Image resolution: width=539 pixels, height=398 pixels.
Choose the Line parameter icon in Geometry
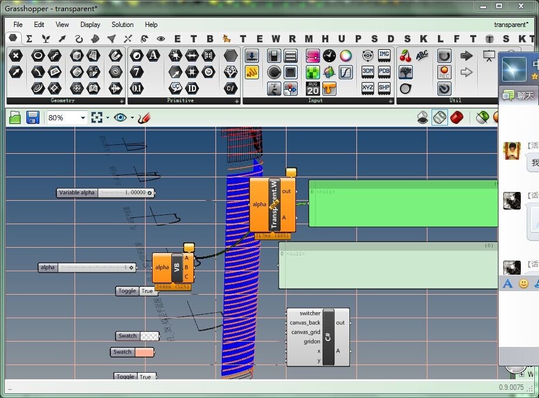(x=55, y=56)
